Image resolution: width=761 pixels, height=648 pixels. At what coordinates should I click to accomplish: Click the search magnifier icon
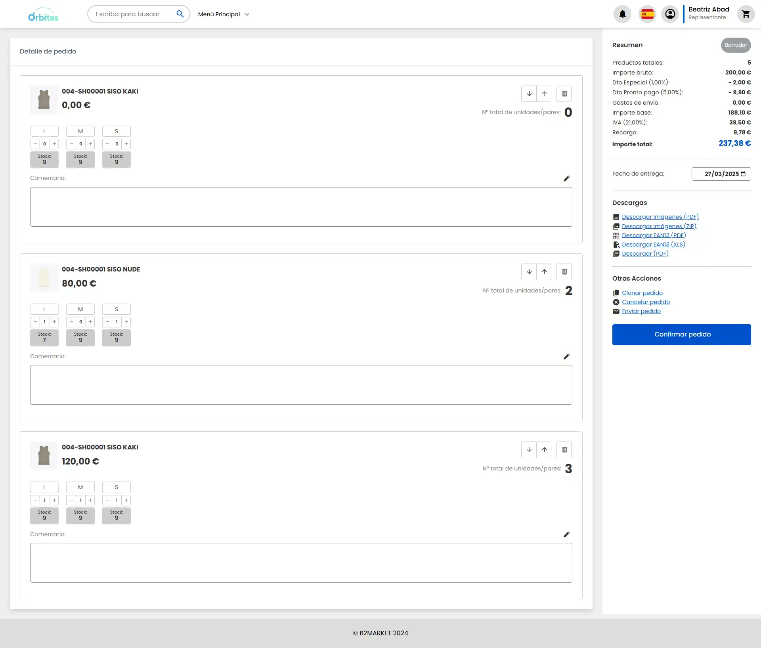(180, 14)
